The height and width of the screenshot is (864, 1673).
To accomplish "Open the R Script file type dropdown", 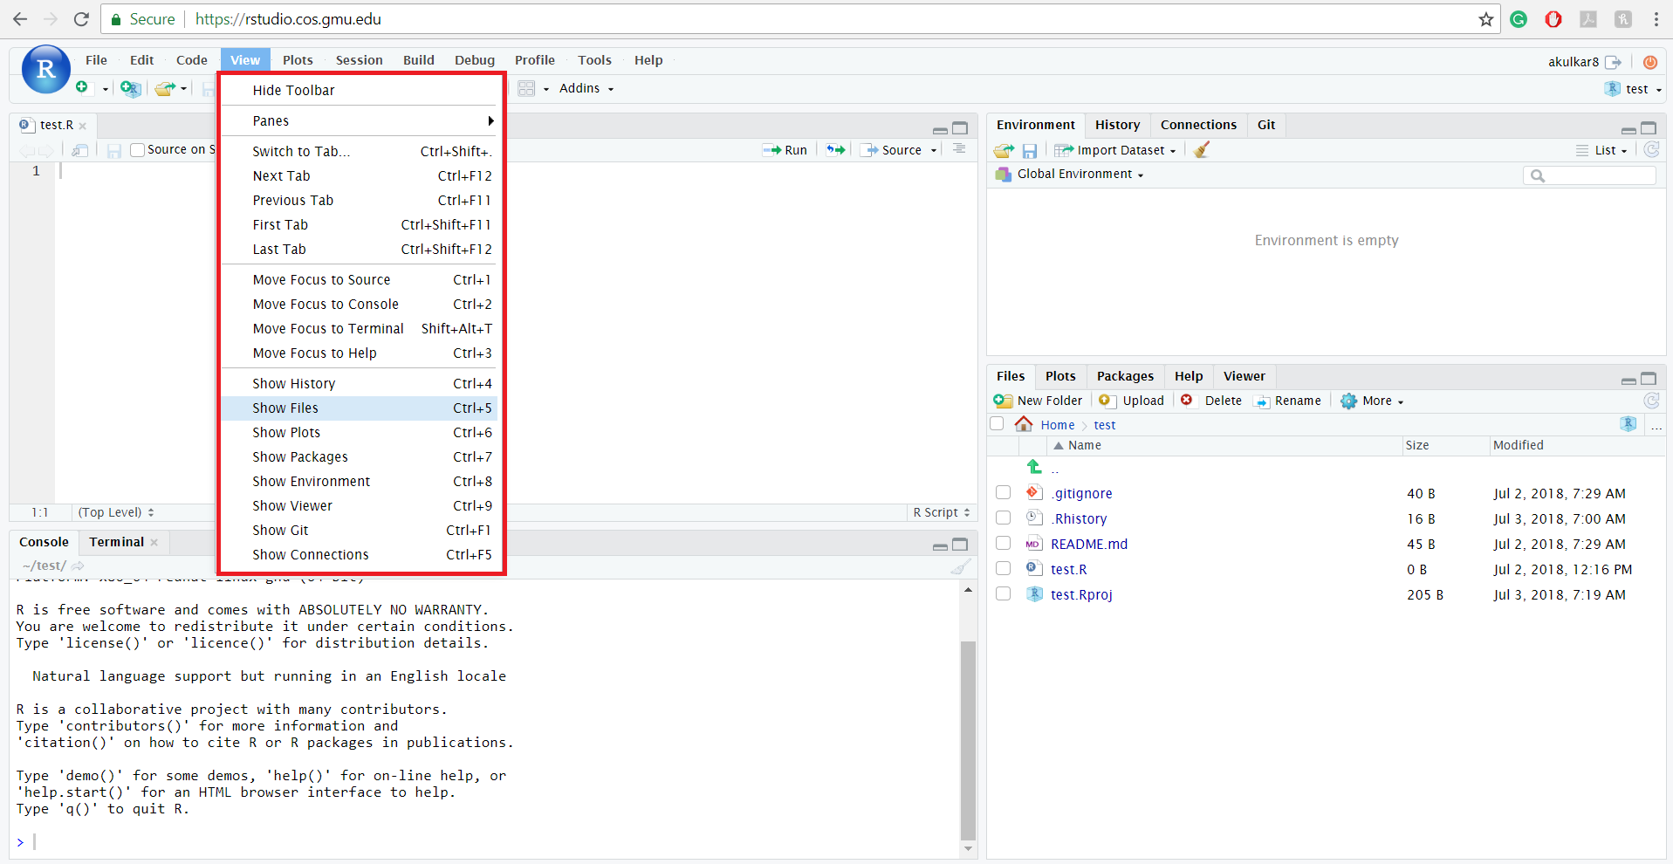I will tap(942, 512).
